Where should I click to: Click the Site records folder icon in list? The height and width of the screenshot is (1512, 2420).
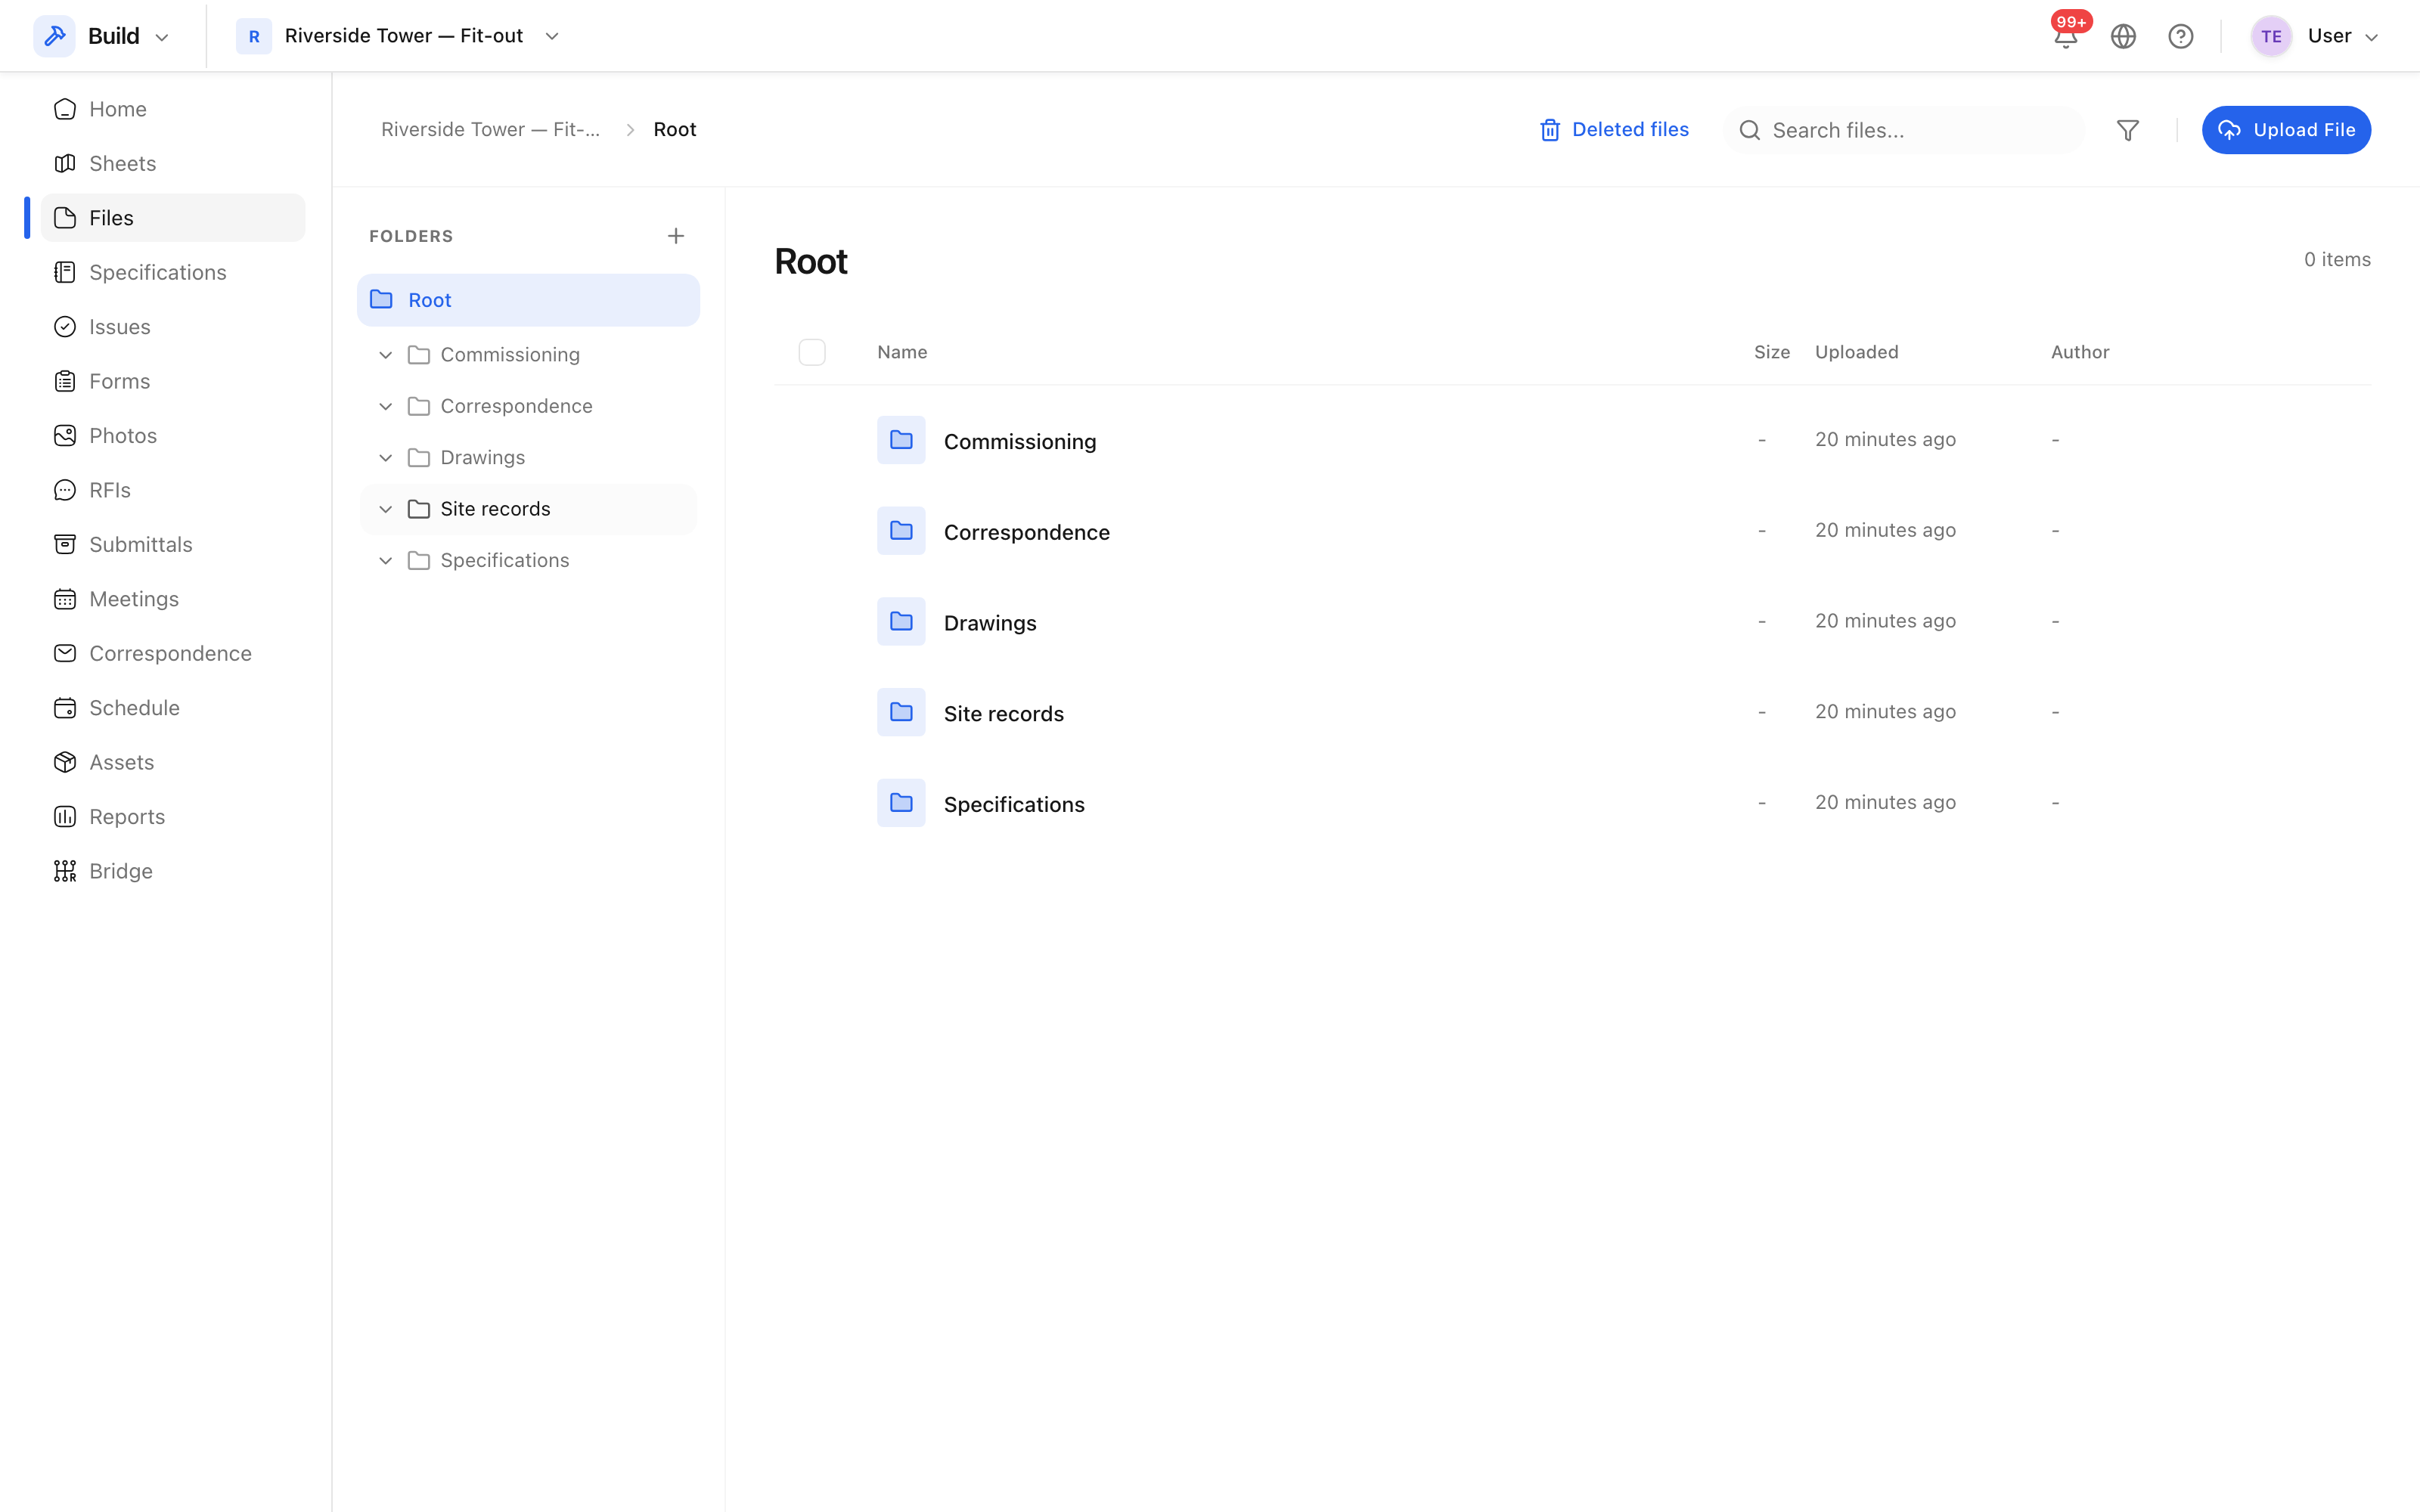click(x=901, y=712)
